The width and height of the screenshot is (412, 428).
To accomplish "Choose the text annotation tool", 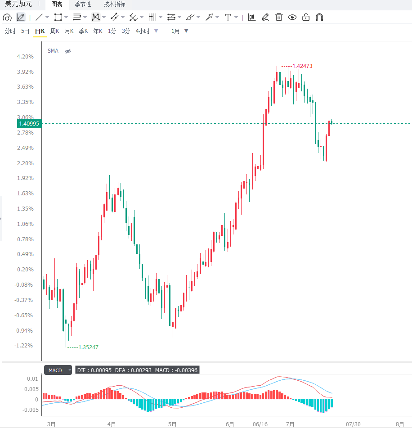I will pos(228,18).
